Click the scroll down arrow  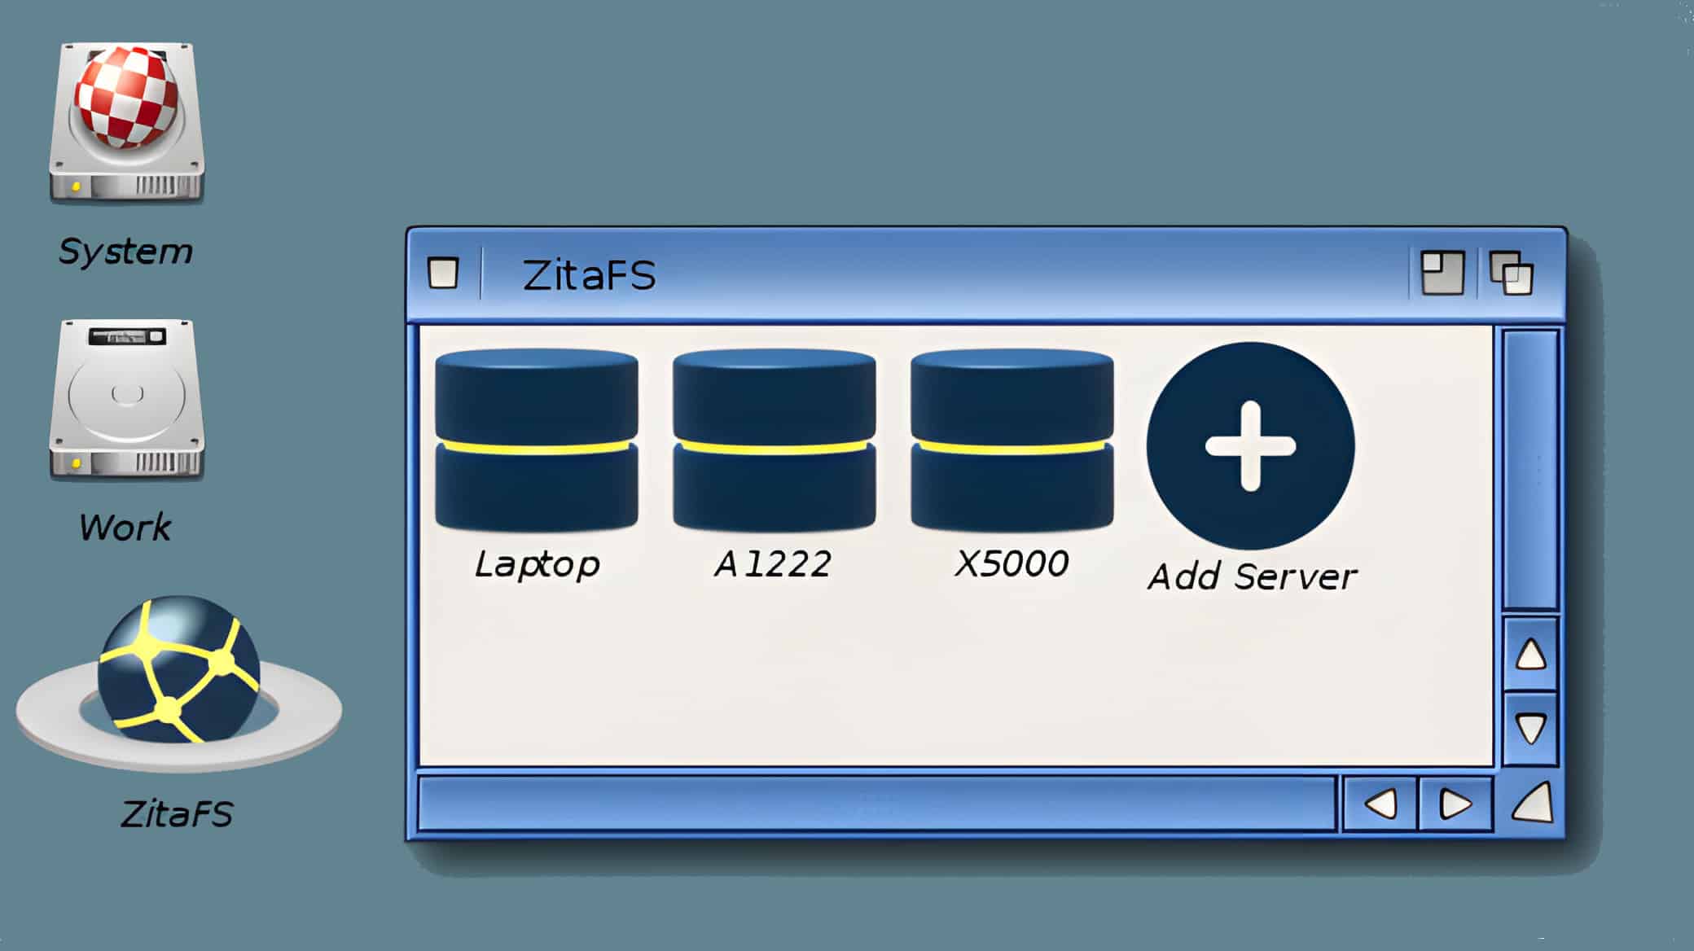[1531, 728]
